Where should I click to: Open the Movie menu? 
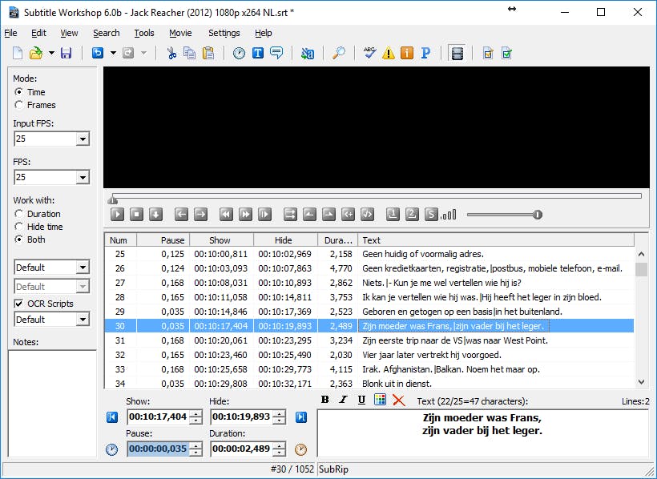point(180,33)
